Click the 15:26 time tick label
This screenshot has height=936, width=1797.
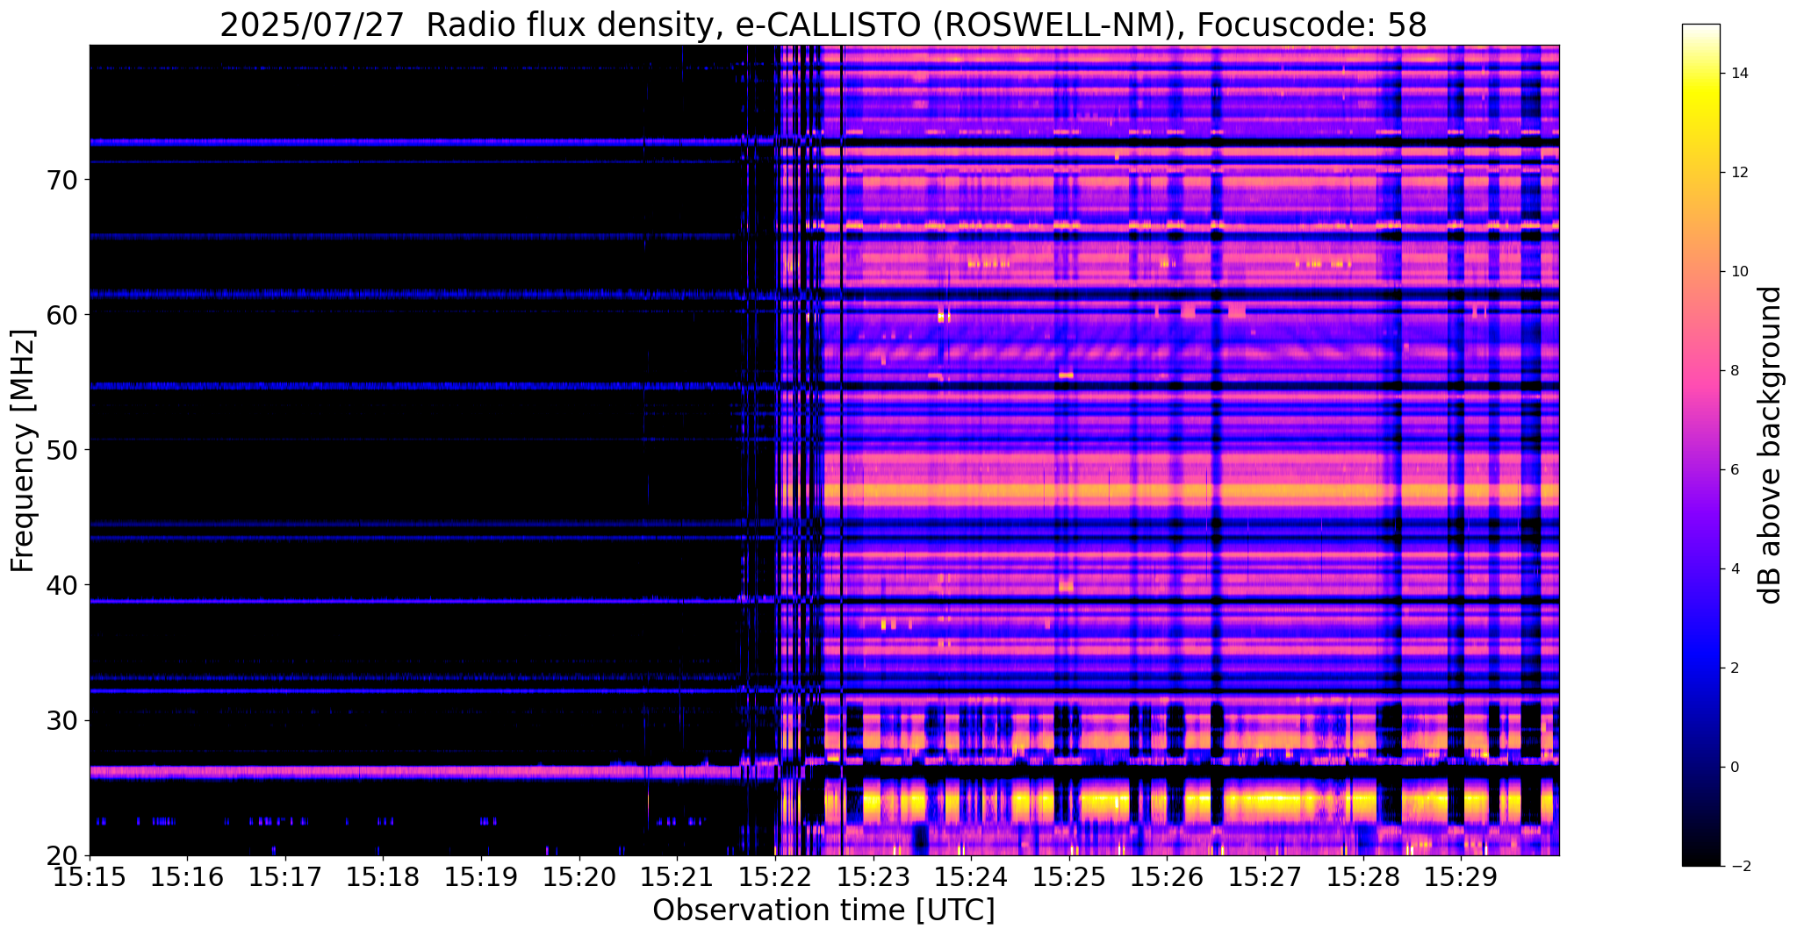click(x=1167, y=876)
